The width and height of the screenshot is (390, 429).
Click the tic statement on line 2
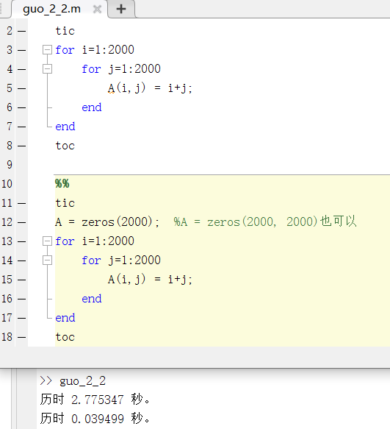[x=65, y=31]
